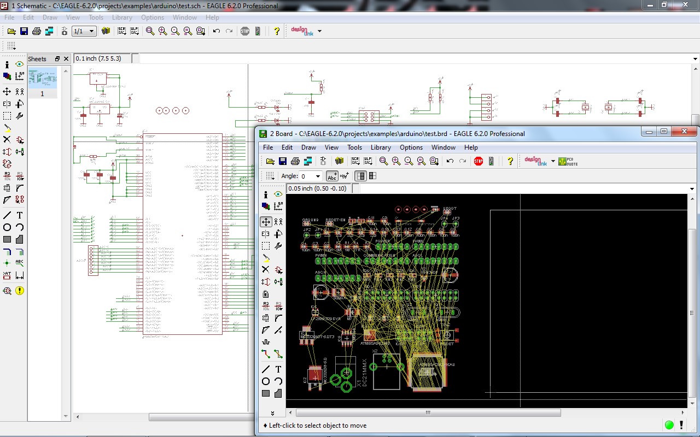The image size is (700, 437).
Task: Select the Text tool in Board palette
Action: (x=278, y=369)
